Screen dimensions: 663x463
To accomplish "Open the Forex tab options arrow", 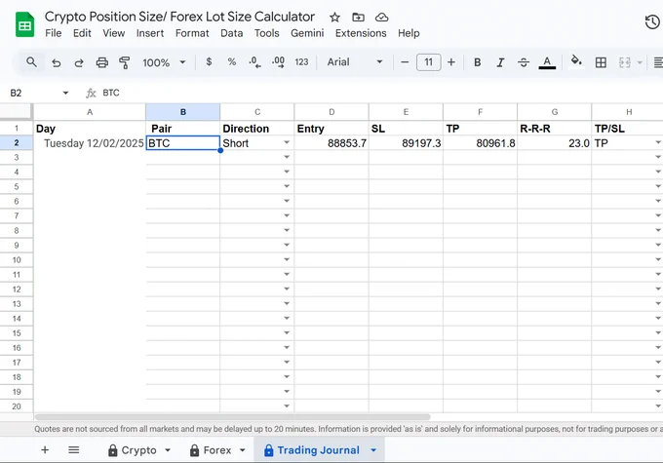I will 242,450.
